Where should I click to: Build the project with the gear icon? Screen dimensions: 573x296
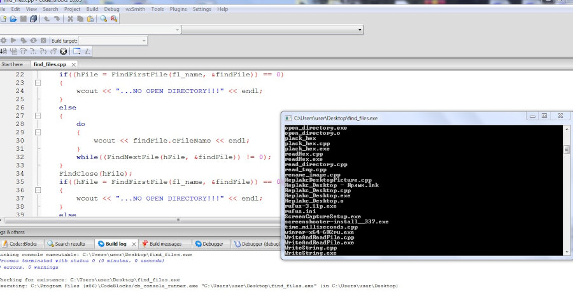pos(4,40)
